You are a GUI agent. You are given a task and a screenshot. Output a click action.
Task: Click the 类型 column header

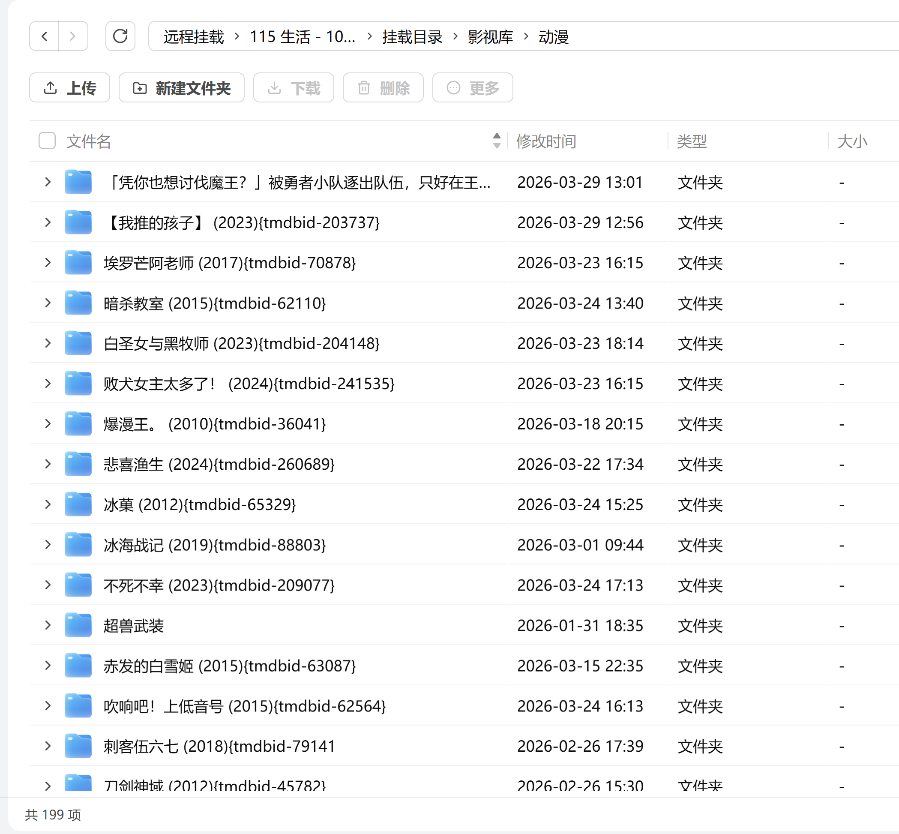[x=692, y=141]
